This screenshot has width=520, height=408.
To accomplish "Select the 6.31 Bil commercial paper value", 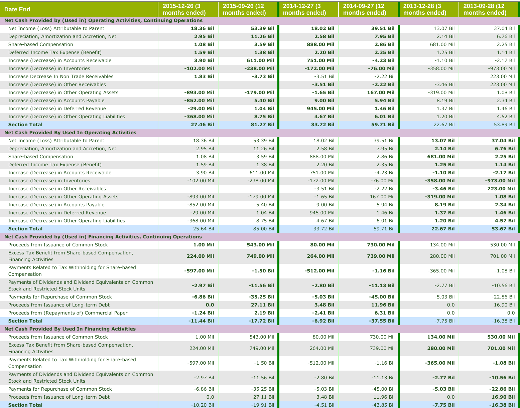I will click(x=384, y=313).
